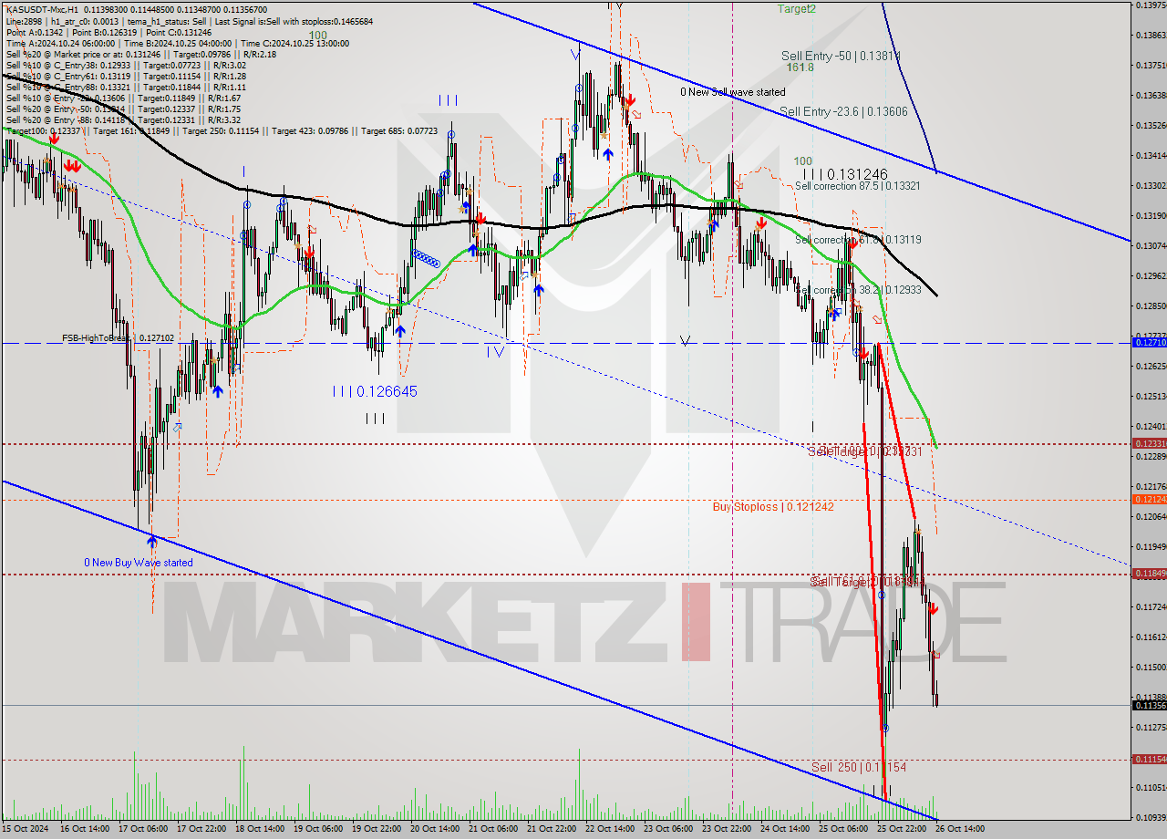Click the 'Sell 250 | 0.11154' label
The width and height of the screenshot is (1167, 839).
click(x=859, y=768)
